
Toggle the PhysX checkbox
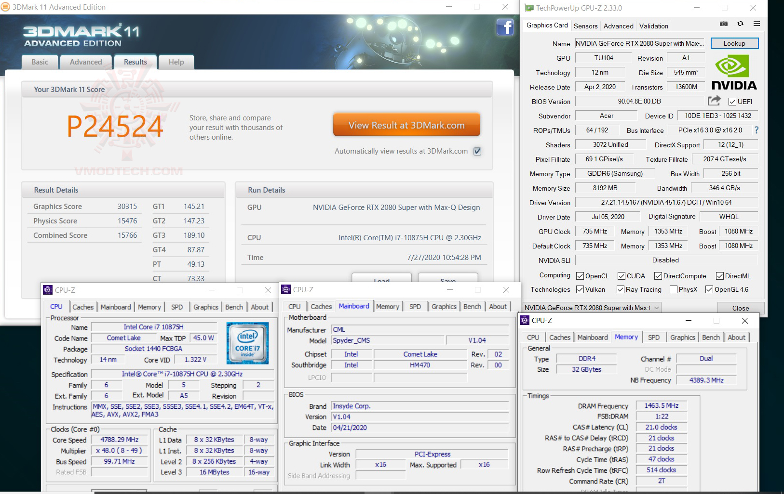tap(674, 289)
